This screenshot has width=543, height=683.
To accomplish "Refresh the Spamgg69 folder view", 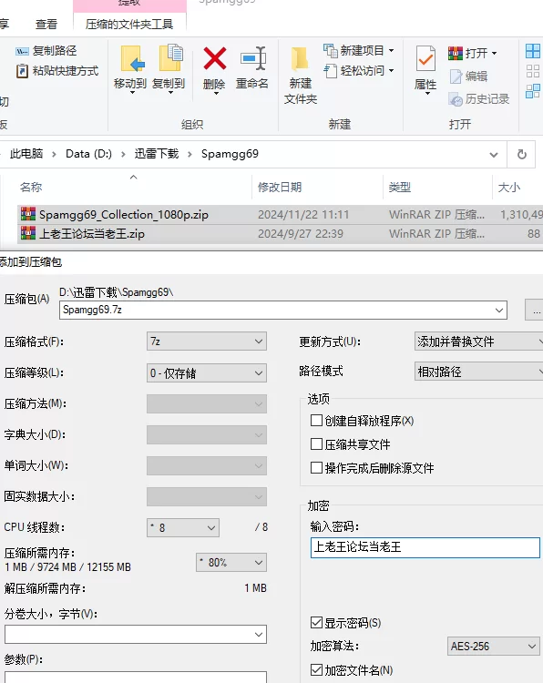I will 522,154.
